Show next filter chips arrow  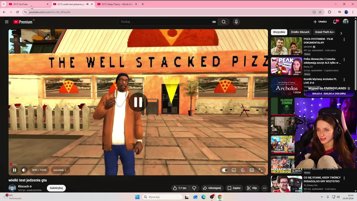pyautogui.click(x=341, y=33)
